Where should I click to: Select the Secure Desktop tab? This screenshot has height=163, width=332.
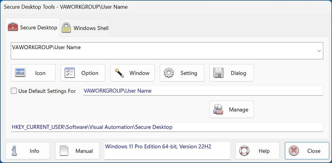(x=38, y=27)
